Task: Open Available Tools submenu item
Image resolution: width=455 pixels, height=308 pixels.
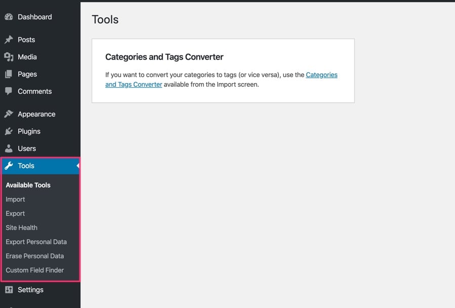Action: 28,185
